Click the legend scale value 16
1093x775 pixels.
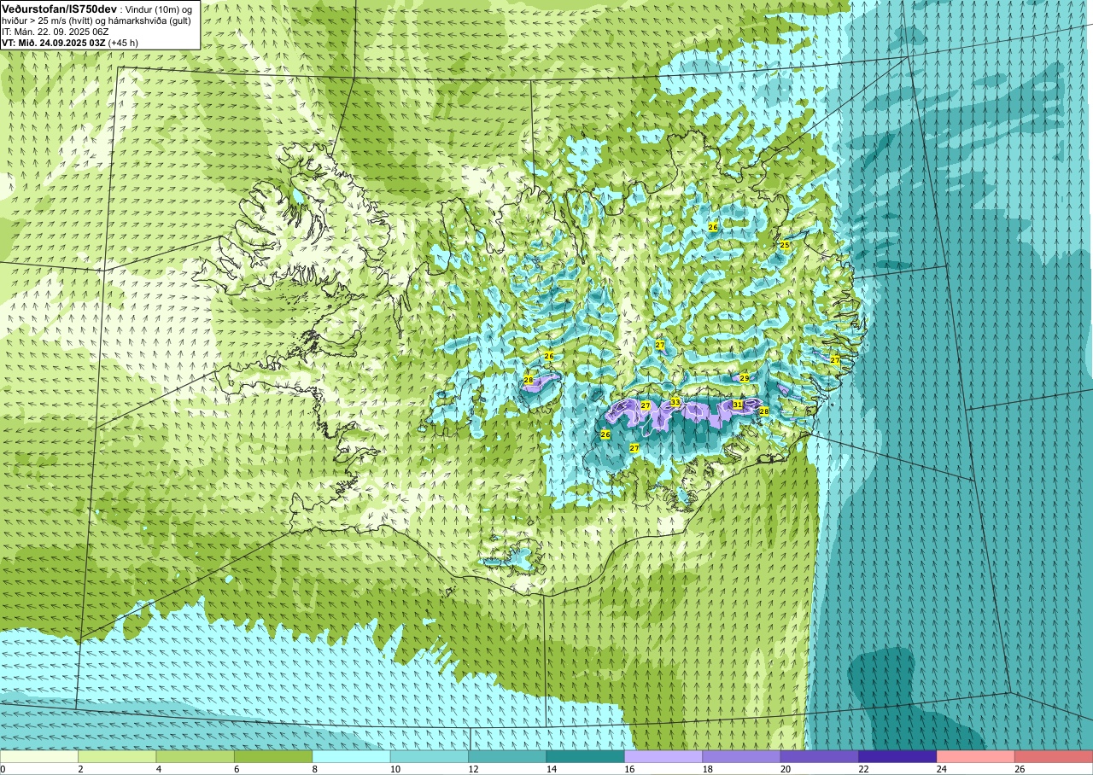pyautogui.click(x=628, y=769)
